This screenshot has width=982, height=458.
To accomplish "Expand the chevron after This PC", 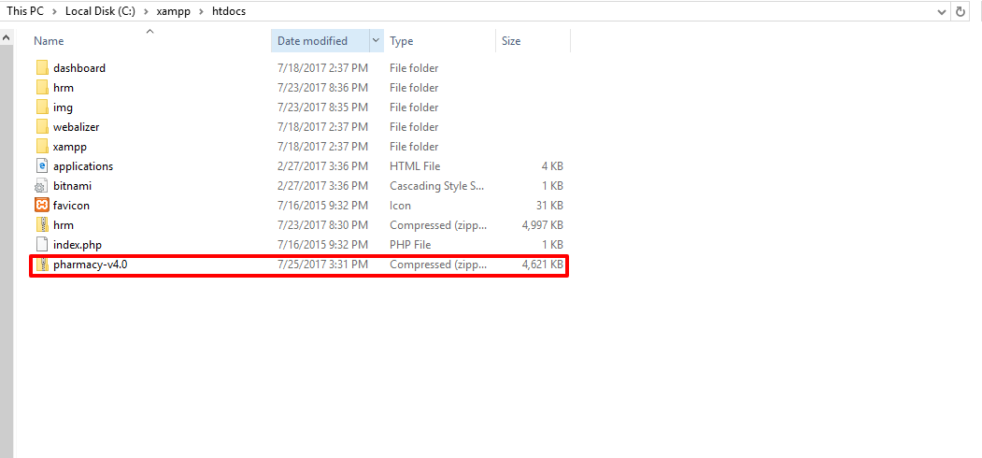I will [54, 11].
